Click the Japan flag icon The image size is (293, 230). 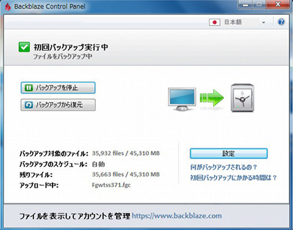(214, 22)
